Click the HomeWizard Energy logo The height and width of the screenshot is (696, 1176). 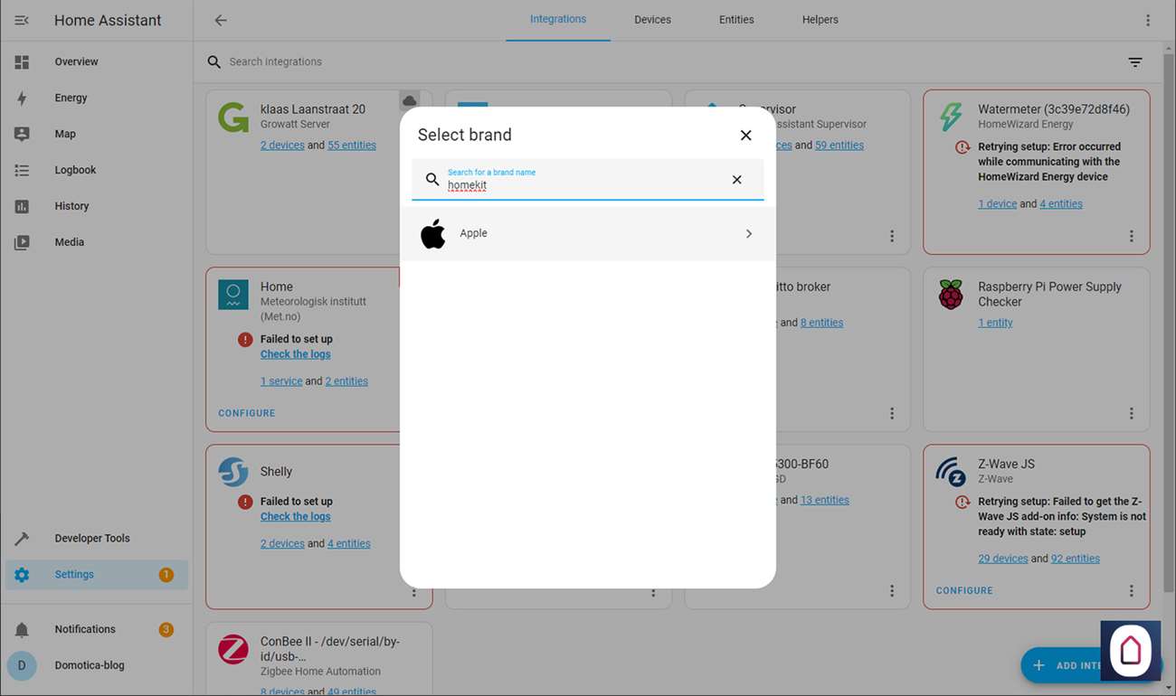click(951, 117)
